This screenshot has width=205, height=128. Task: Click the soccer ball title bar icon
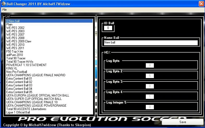pyautogui.click(x=4, y=4)
